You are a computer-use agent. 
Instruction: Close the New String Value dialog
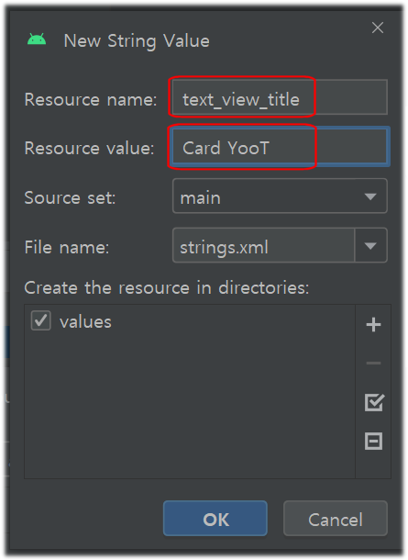pos(378,28)
